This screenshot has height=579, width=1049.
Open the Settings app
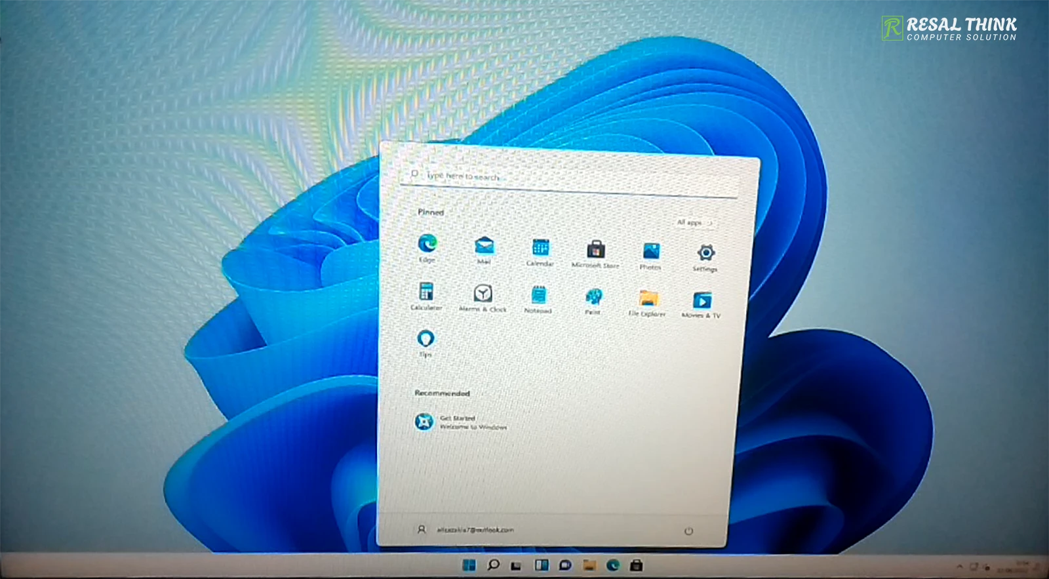pyautogui.click(x=705, y=258)
